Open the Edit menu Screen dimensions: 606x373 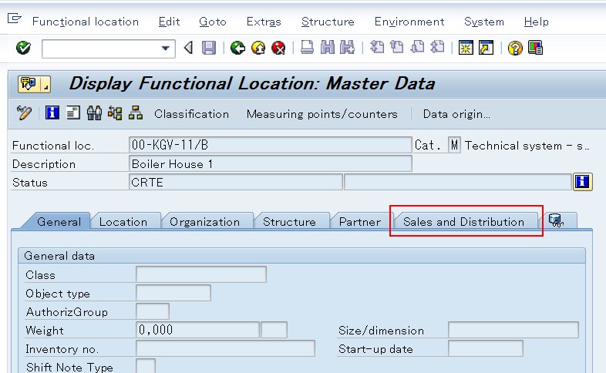coord(170,22)
